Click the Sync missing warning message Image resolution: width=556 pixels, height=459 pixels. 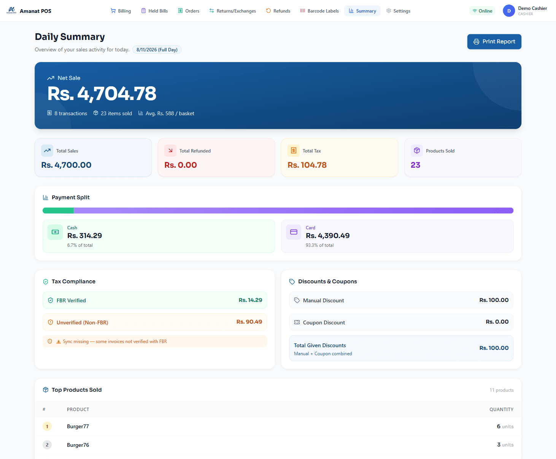[155, 341]
